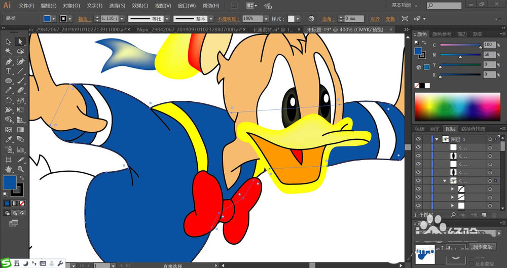Screen dimensions: 507x268
Task: Open the 文件(F) menu
Action: tap(26, 6)
